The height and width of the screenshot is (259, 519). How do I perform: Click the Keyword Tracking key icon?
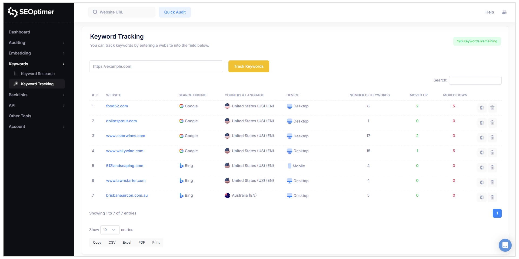(x=16, y=84)
